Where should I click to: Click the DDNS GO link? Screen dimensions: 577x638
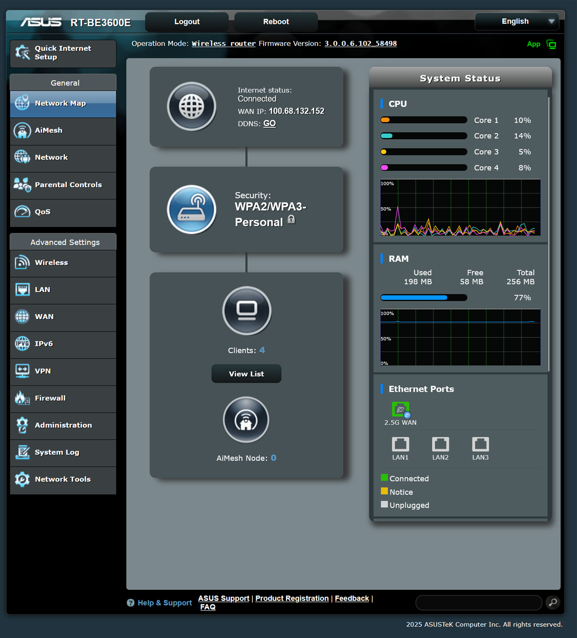click(x=269, y=123)
